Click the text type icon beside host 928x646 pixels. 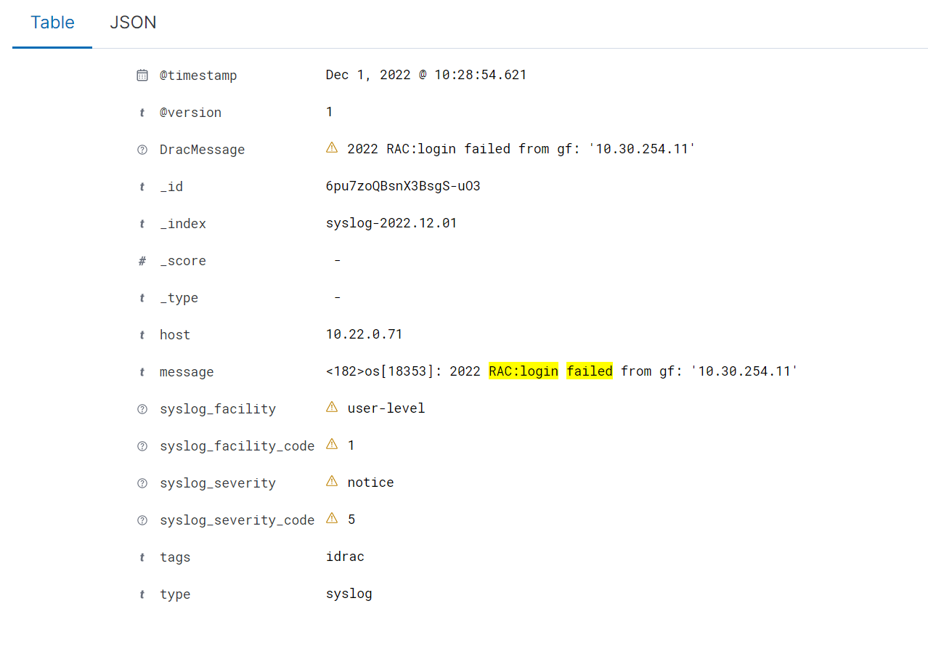tap(142, 335)
